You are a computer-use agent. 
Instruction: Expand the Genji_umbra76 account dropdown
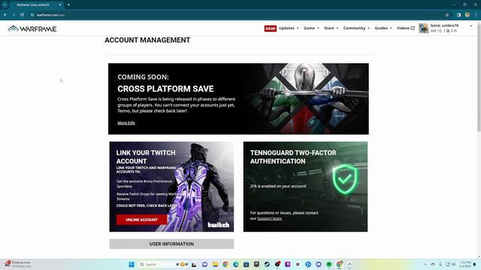pos(470,26)
